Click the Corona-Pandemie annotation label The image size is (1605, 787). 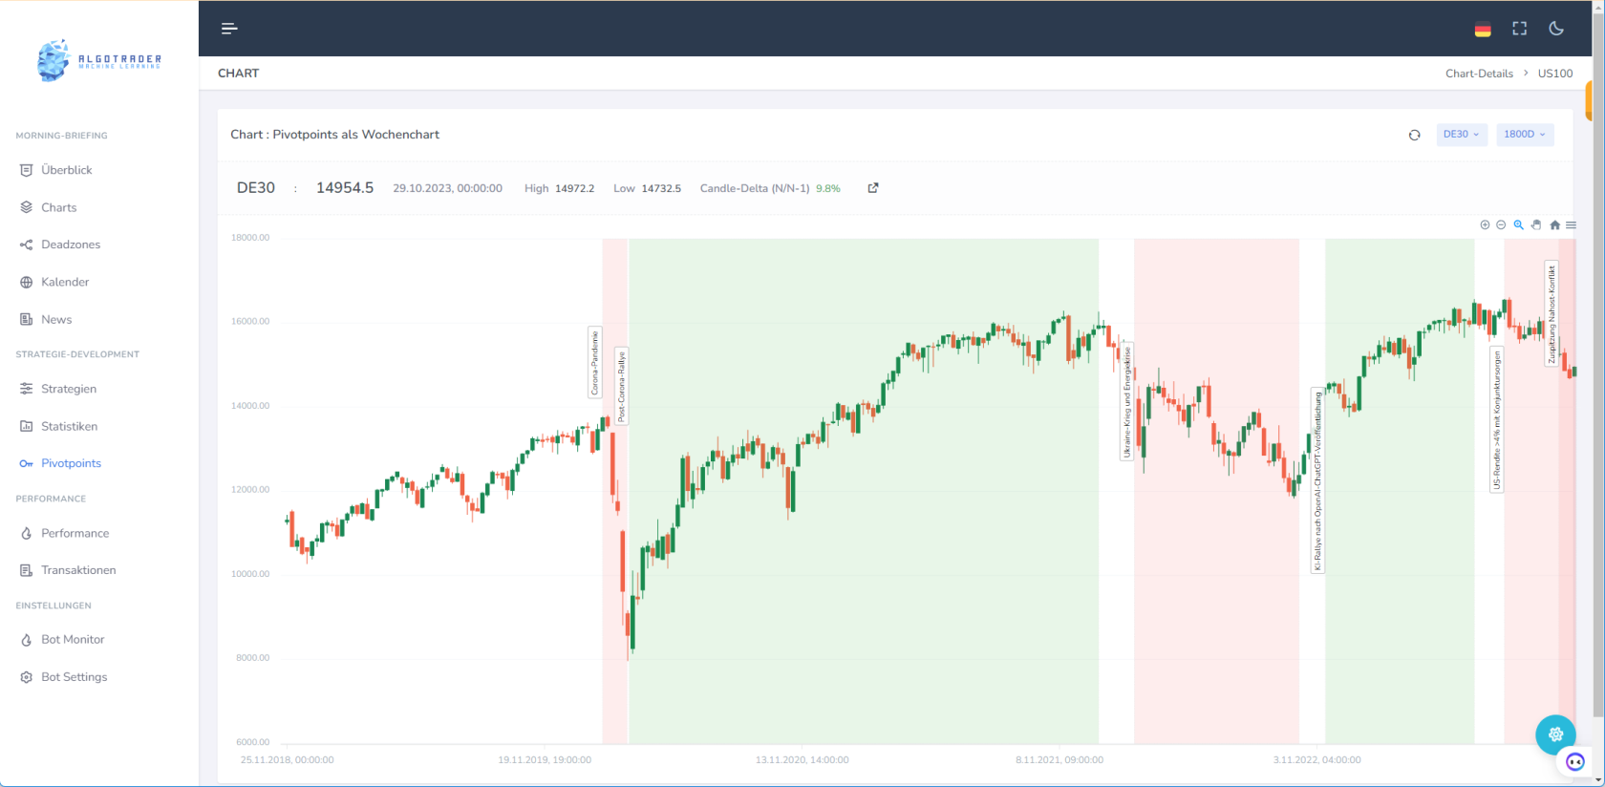point(594,362)
